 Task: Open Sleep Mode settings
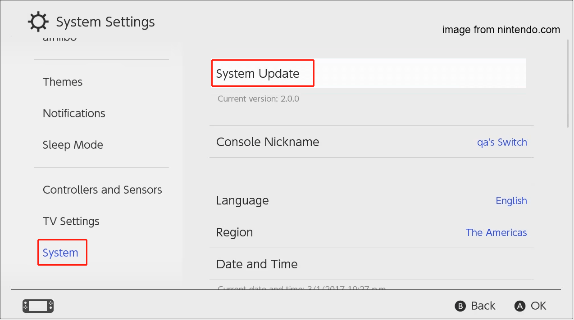pyautogui.click(x=73, y=145)
